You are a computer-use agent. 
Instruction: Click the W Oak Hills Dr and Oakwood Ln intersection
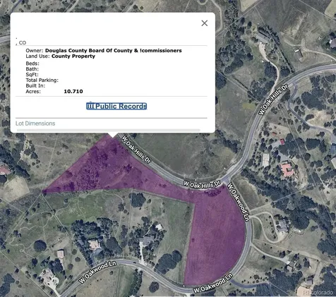pos(225,181)
